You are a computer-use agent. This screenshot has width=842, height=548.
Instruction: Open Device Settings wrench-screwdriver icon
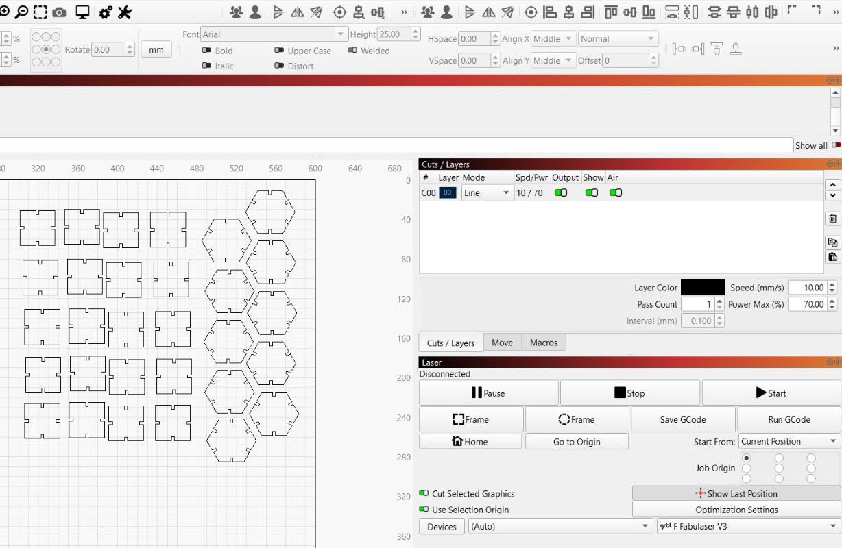point(124,12)
